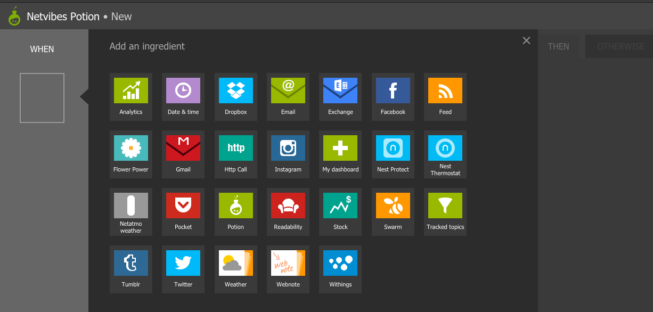Select the Tumblr ingredient

point(131,269)
